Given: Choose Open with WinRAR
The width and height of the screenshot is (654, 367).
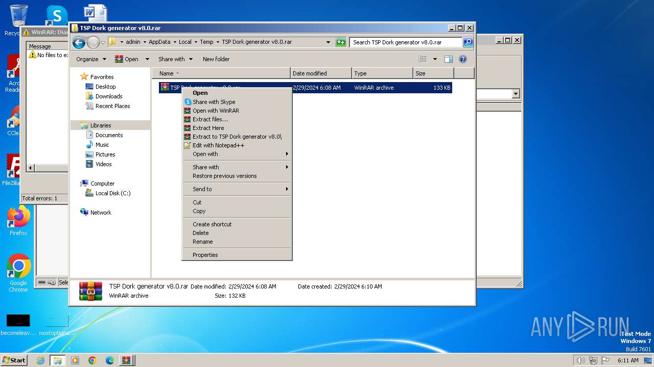Looking at the screenshot, I should [x=237, y=111].
